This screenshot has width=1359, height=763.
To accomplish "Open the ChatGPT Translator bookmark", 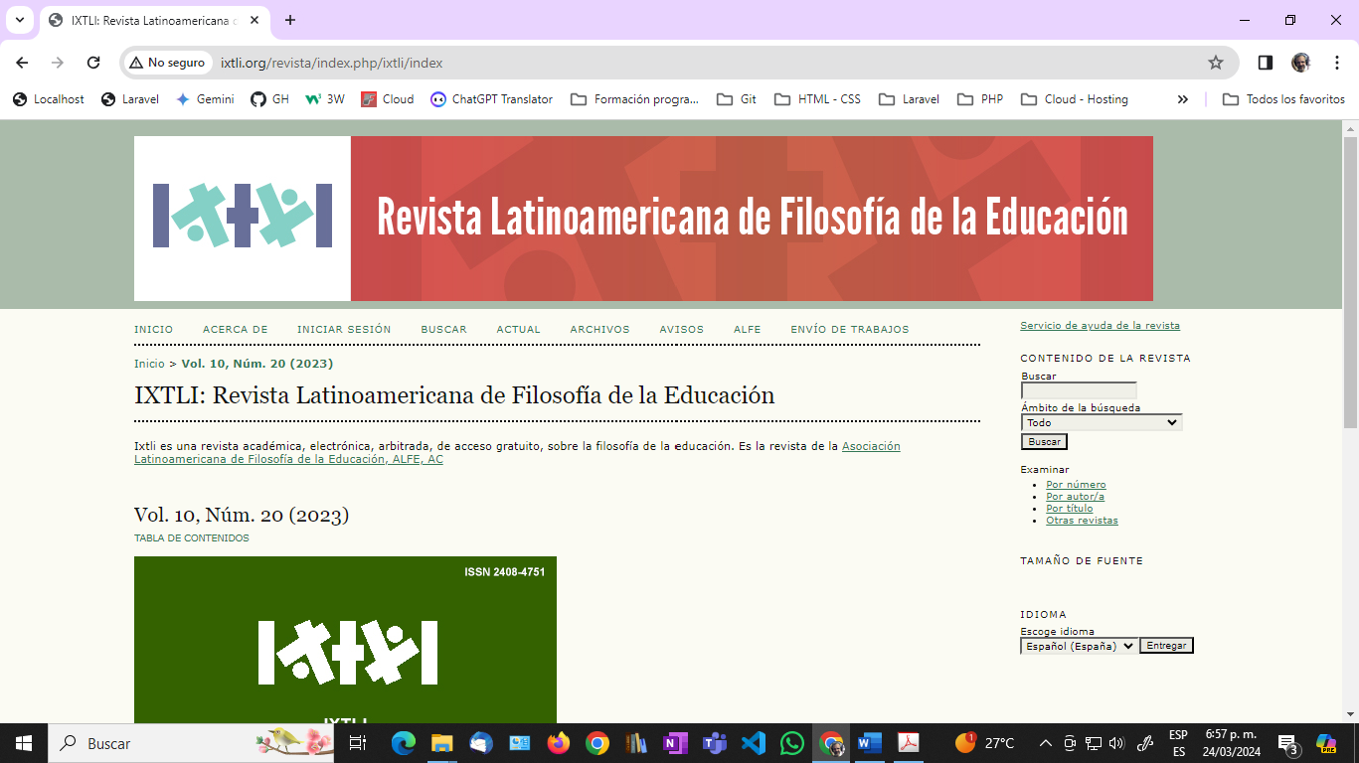I will [x=492, y=99].
